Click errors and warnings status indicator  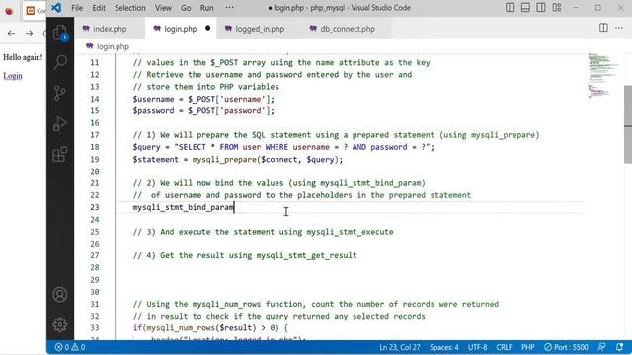[x=70, y=347]
